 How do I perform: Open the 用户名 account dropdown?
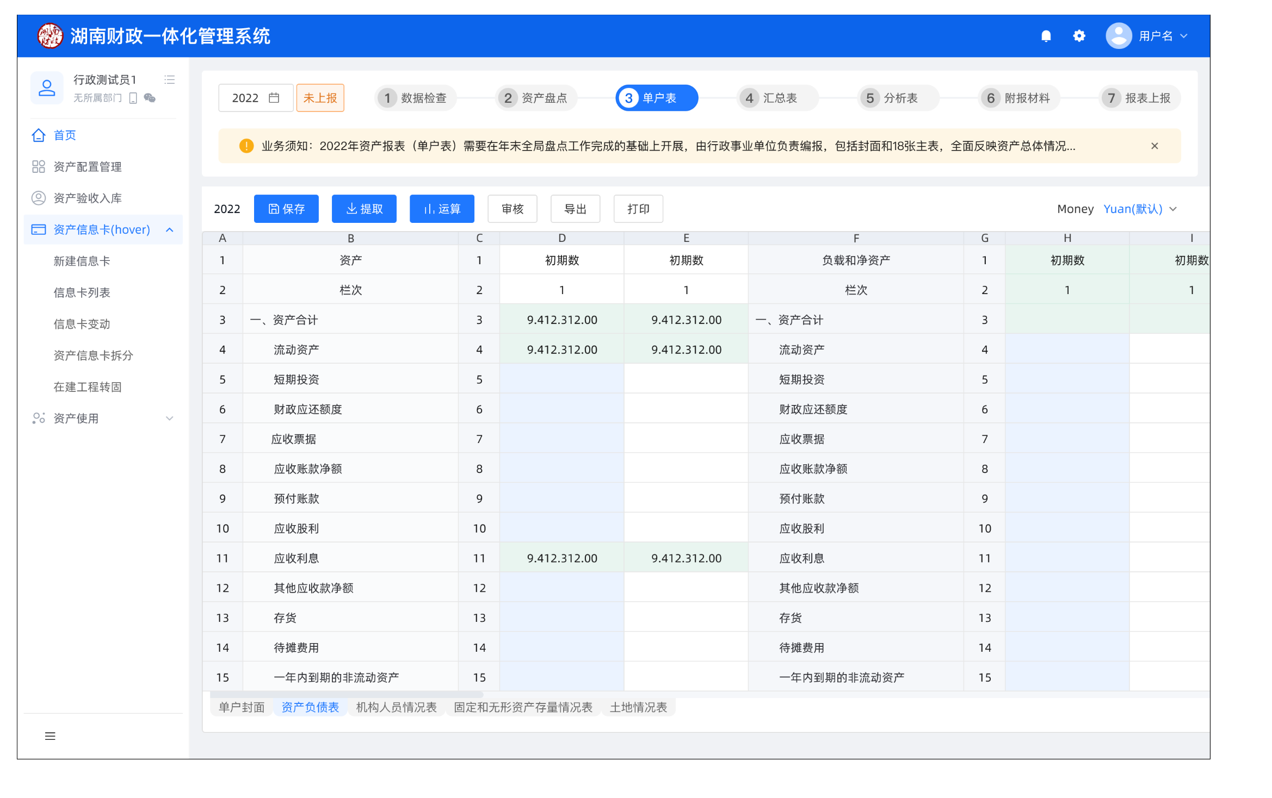pos(1163,36)
